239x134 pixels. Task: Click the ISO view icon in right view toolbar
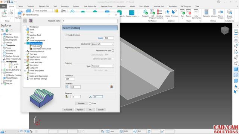tap(236, 41)
